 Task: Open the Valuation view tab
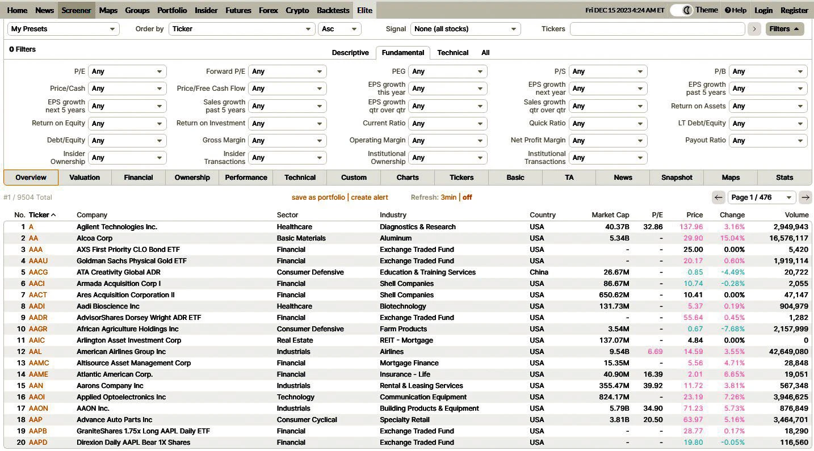(85, 178)
